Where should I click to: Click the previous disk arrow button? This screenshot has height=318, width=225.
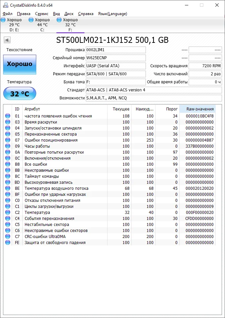click(x=7, y=40)
